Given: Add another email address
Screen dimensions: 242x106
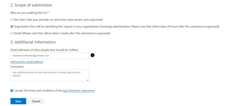Looking at the screenshot, I should pyautogui.click(x=27, y=62).
